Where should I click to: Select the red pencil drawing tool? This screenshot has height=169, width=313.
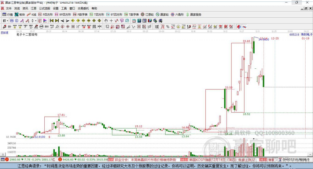click(4, 27)
